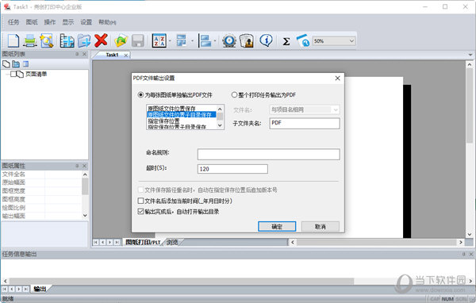Select 原图纸文件位置子目录保存 in the list
Image resolution: width=476 pixels, height=303 pixels.
pyautogui.click(x=182, y=114)
